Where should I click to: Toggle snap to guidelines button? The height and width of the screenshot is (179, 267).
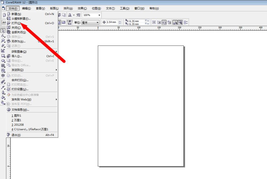(159, 22)
